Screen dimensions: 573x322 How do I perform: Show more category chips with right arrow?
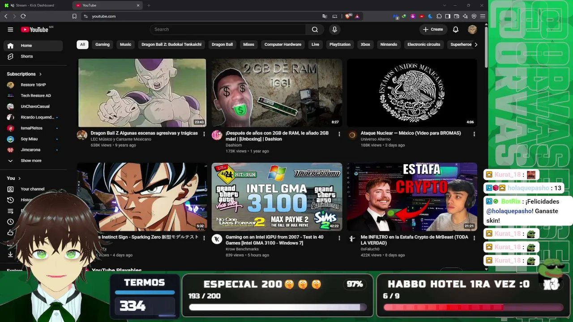pyautogui.click(x=475, y=45)
